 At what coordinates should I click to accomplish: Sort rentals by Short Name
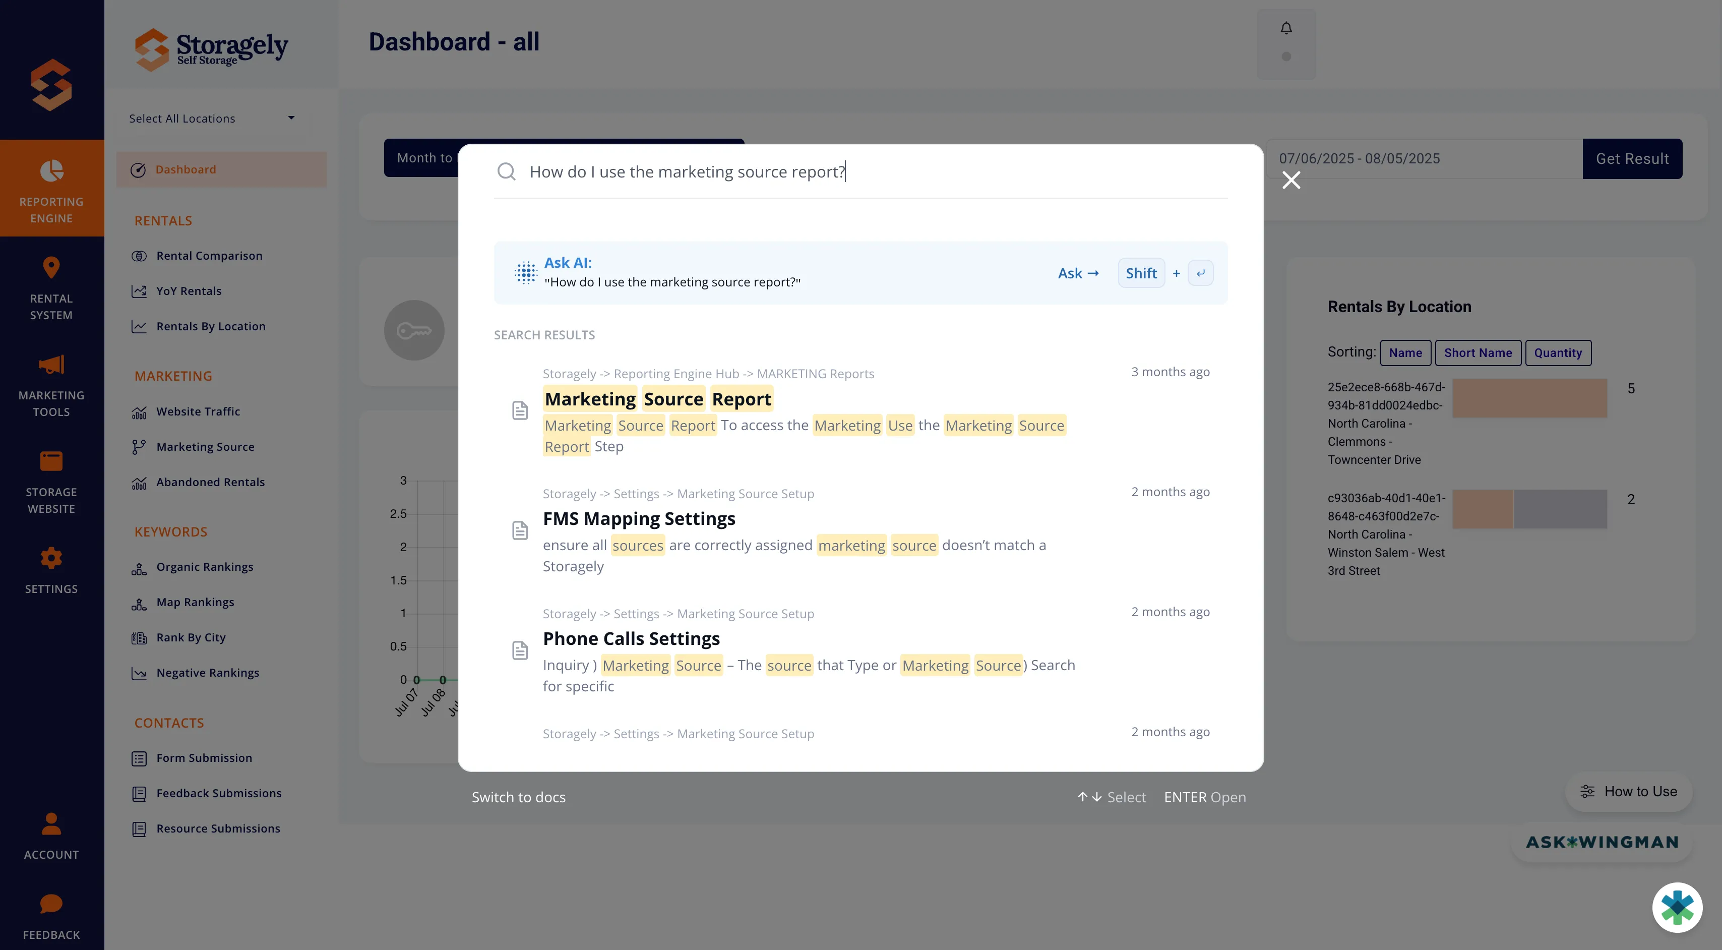[x=1478, y=352]
